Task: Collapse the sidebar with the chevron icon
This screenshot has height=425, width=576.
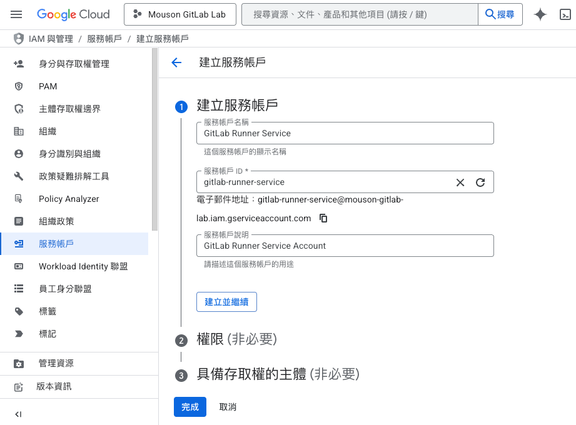Action: tap(18, 414)
